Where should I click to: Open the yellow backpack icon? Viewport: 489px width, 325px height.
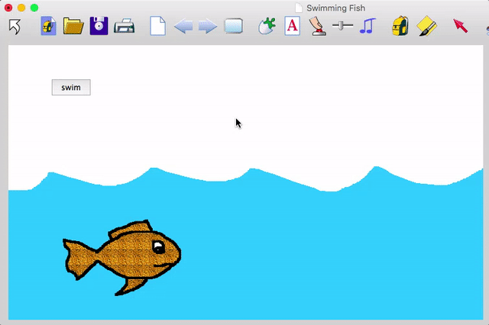pyautogui.click(x=400, y=26)
